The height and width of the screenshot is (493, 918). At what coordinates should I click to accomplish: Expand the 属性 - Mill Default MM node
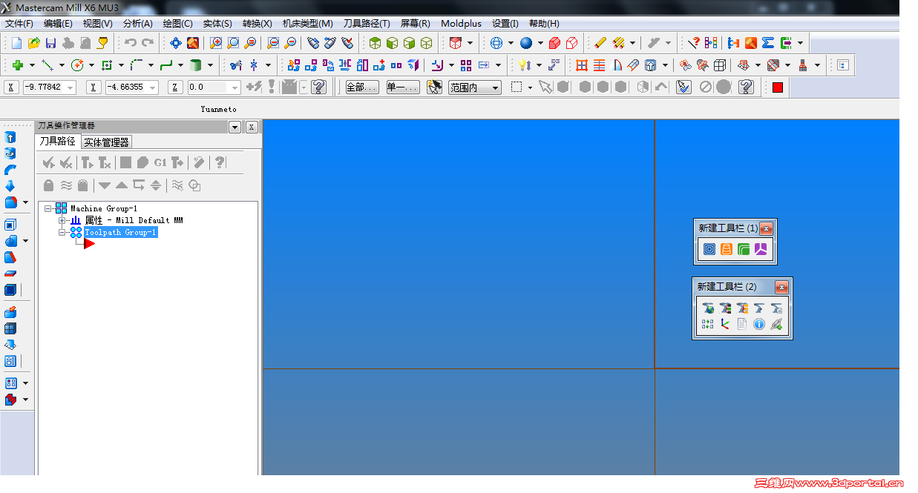click(62, 220)
